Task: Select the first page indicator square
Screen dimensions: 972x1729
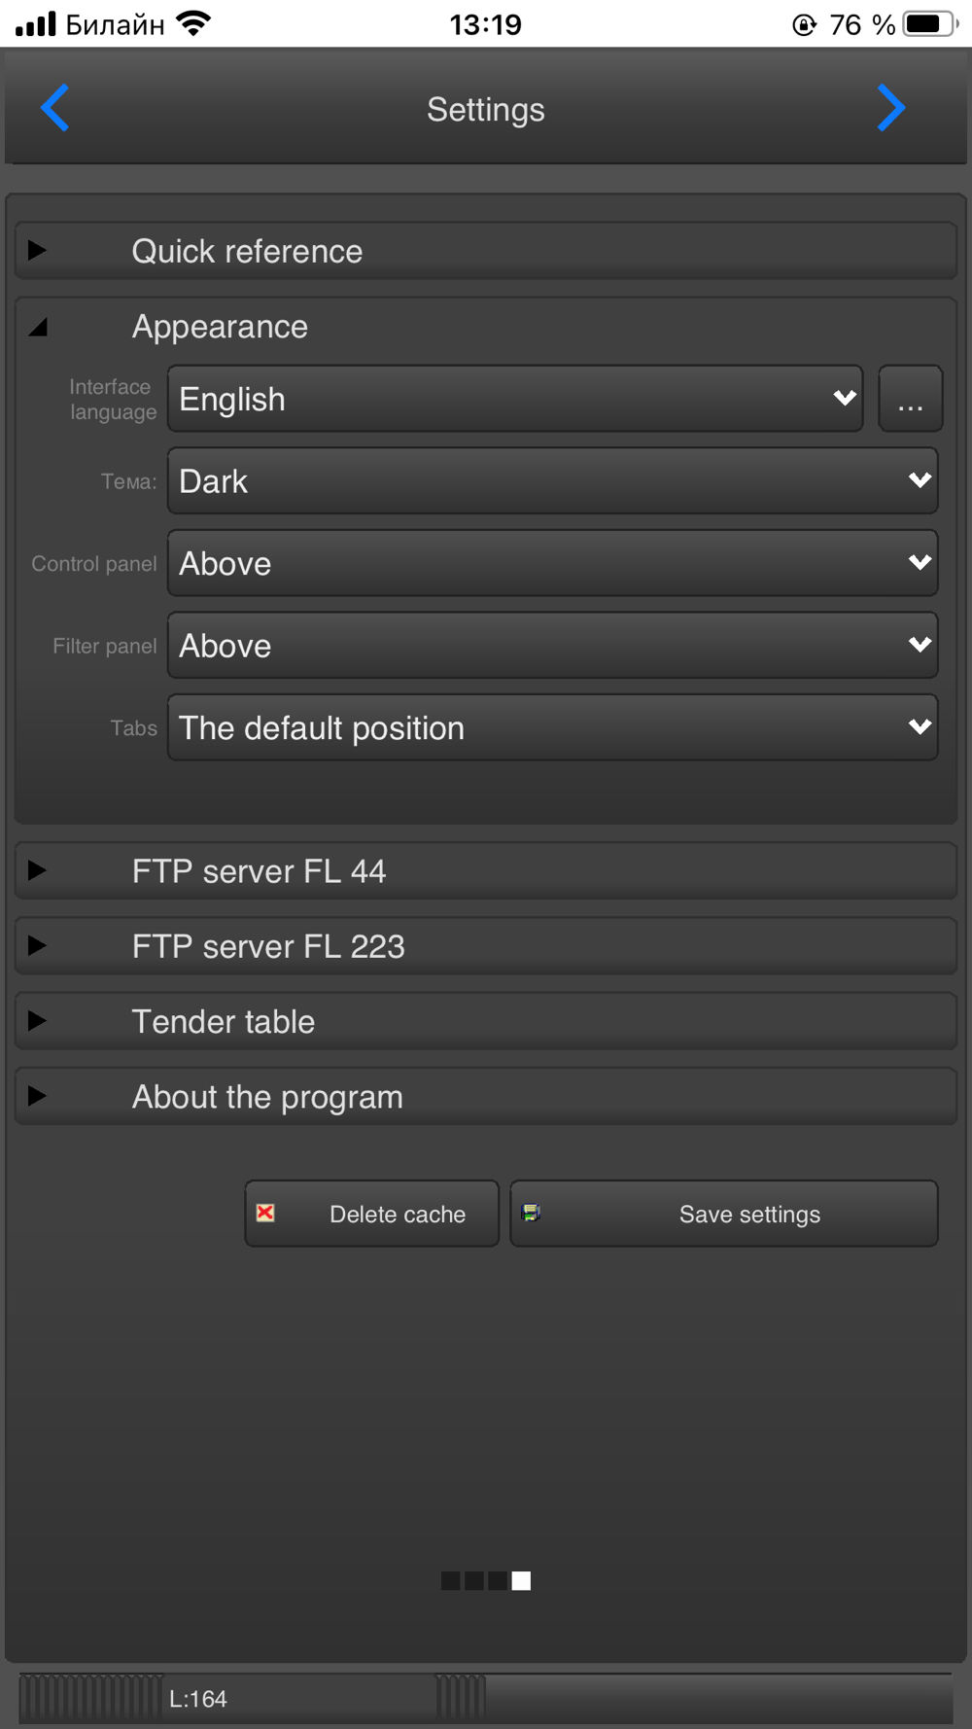Action: click(450, 1580)
